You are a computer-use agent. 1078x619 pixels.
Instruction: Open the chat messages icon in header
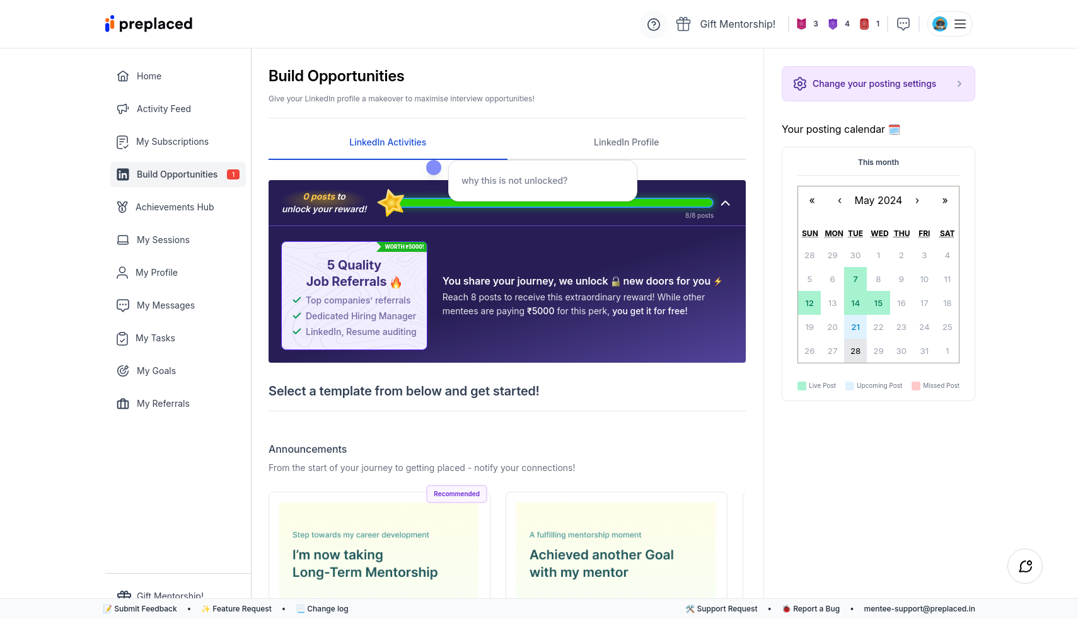point(903,24)
